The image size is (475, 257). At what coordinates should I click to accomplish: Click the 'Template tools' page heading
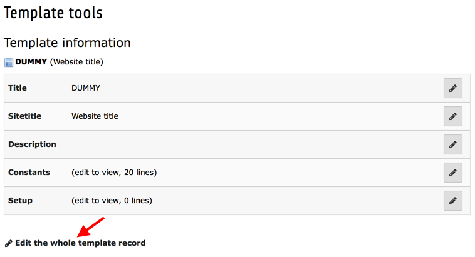(53, 12)
